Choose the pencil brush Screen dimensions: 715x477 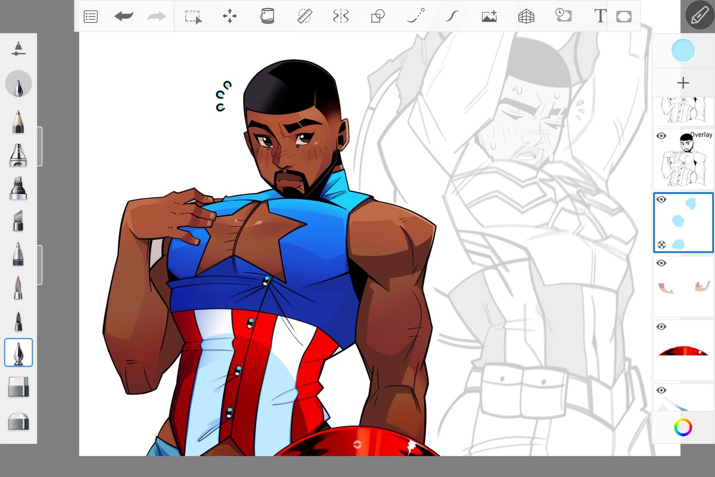coord(18,121)
